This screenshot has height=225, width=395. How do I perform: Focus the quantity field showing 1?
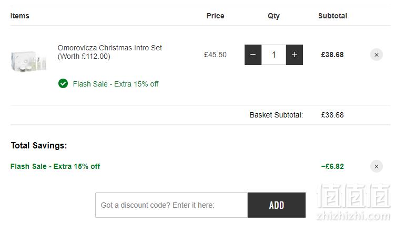[274, 55]
